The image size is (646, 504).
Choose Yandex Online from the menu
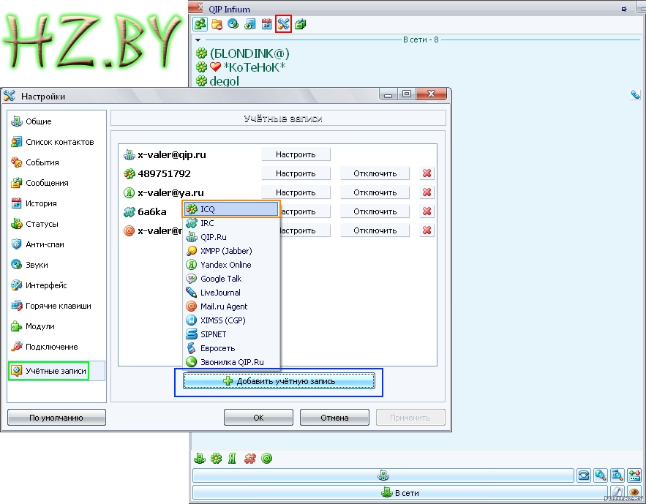point(231,265)
